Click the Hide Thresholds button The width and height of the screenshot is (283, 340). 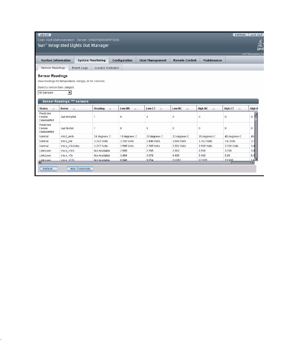80,169
